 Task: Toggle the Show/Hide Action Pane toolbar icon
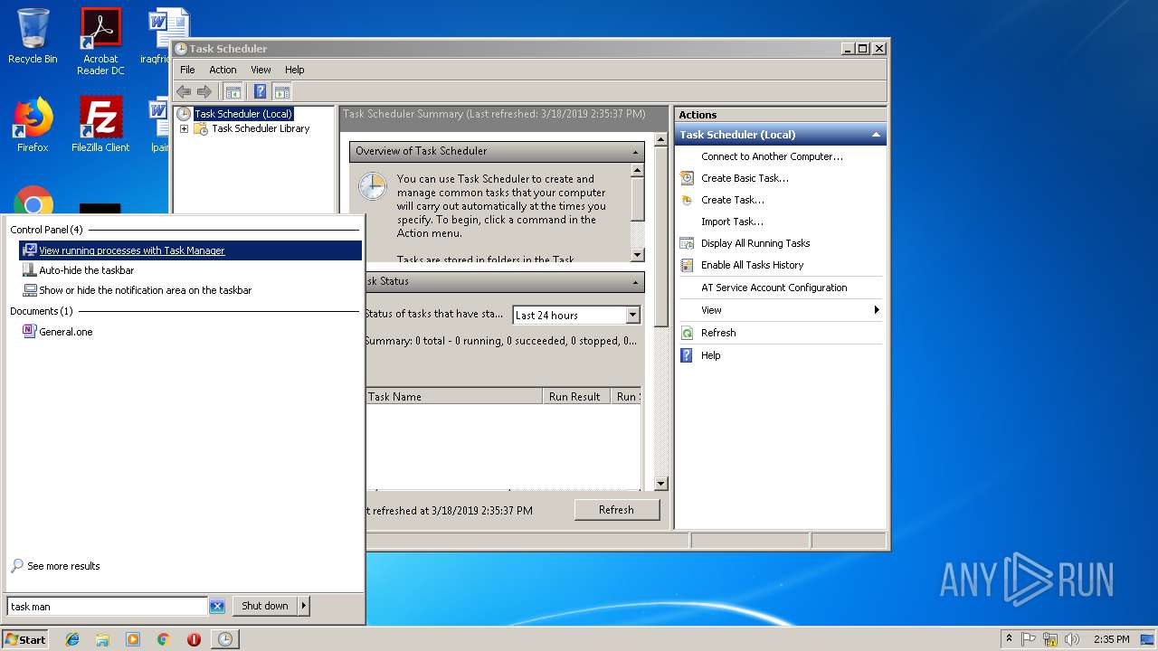pyautogui.click(x=282, y=91)
